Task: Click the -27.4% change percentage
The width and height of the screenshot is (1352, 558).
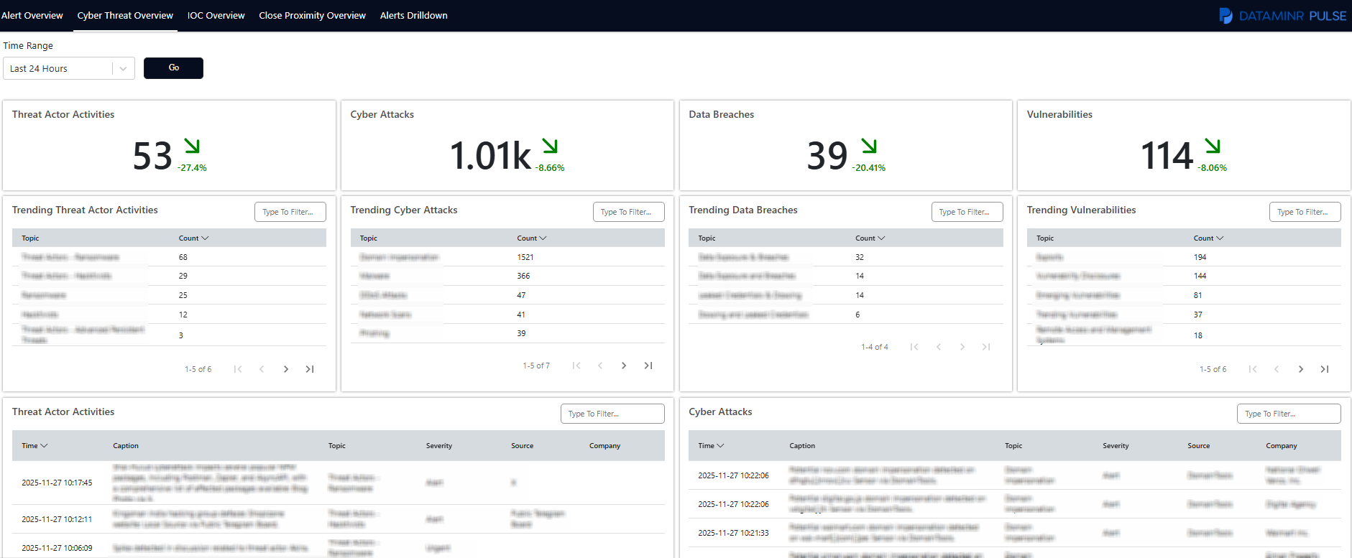Action: coord(192,168)
